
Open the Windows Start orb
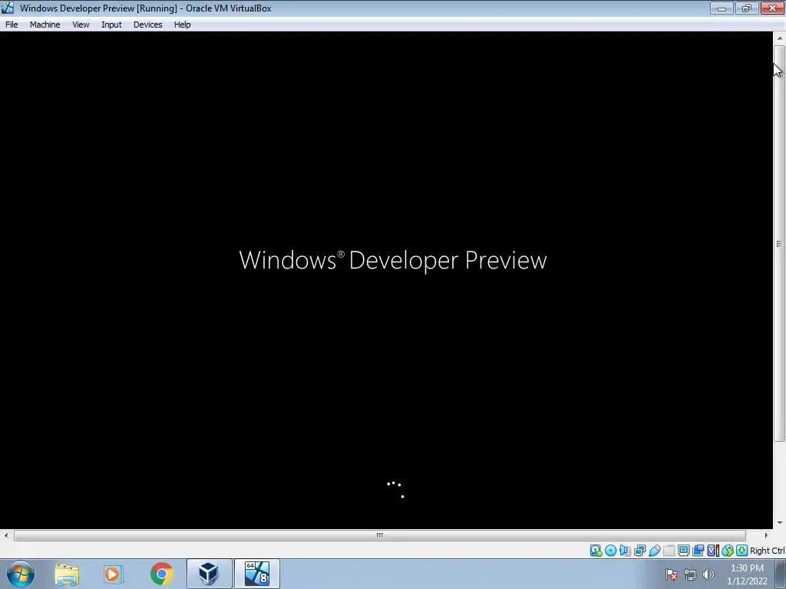tap(21, 574)
